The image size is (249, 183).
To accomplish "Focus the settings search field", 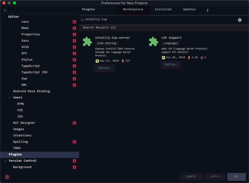I will click(x=40, y=10).
